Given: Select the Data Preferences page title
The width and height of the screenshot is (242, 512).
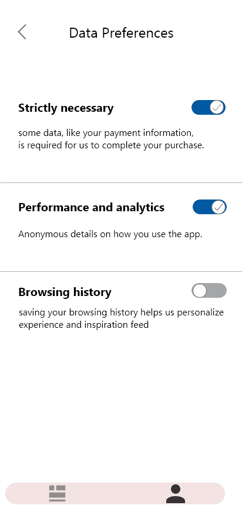Looking at the screenshot, I should pos(121,34).
